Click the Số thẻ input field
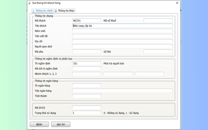208x130 pixels. 158,52
